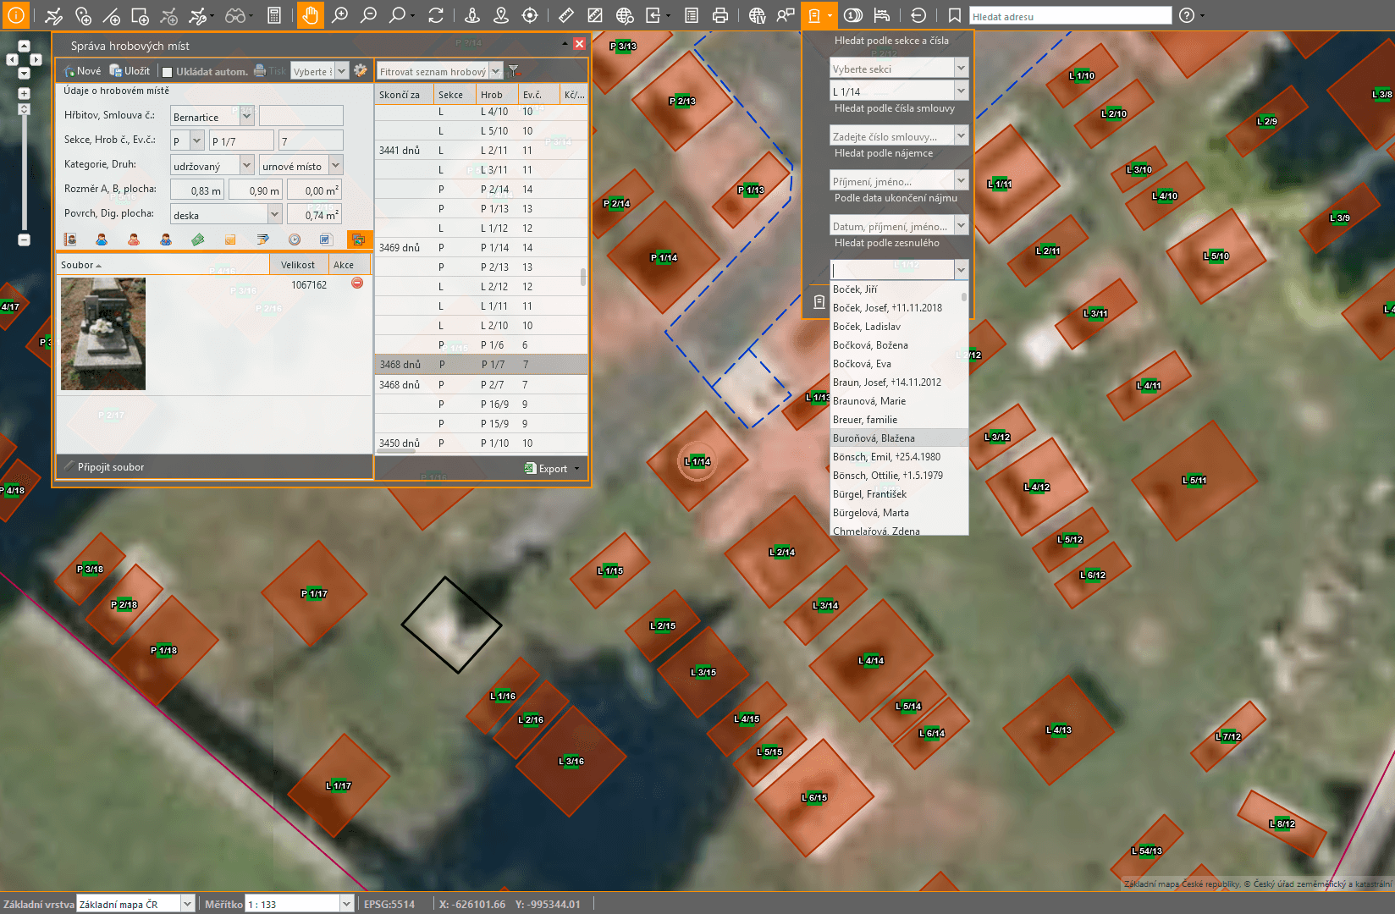This screenshot has width=1395, height=914.
Task: Click the bookmark icon in toolbar
Action: pos(954,15)
